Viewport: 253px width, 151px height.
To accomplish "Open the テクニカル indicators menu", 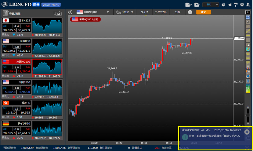I will pos(161,12).
